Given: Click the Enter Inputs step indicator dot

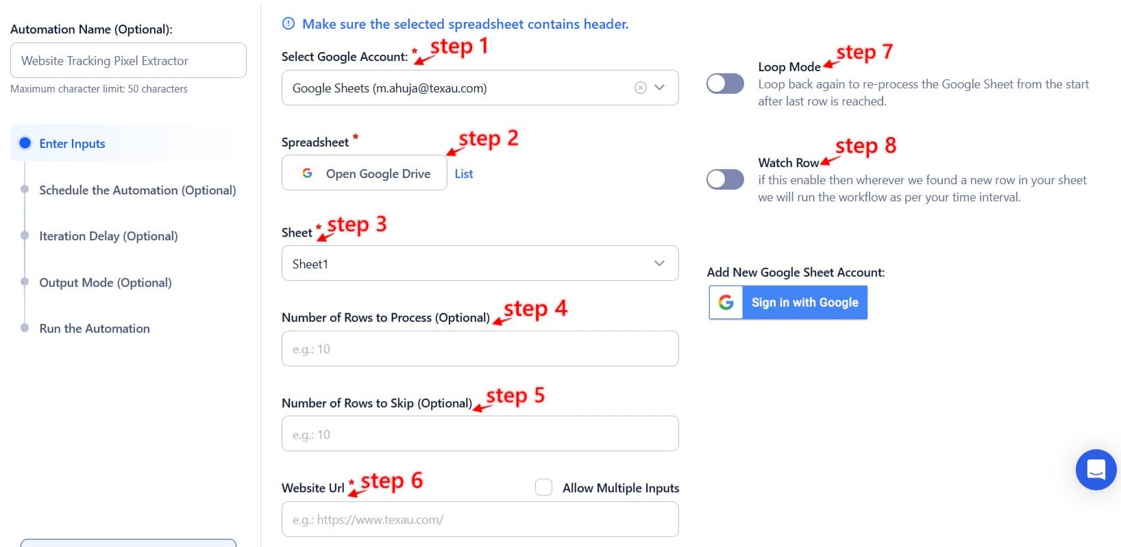Looking at the screenshot, I should [x=25, y=143].
